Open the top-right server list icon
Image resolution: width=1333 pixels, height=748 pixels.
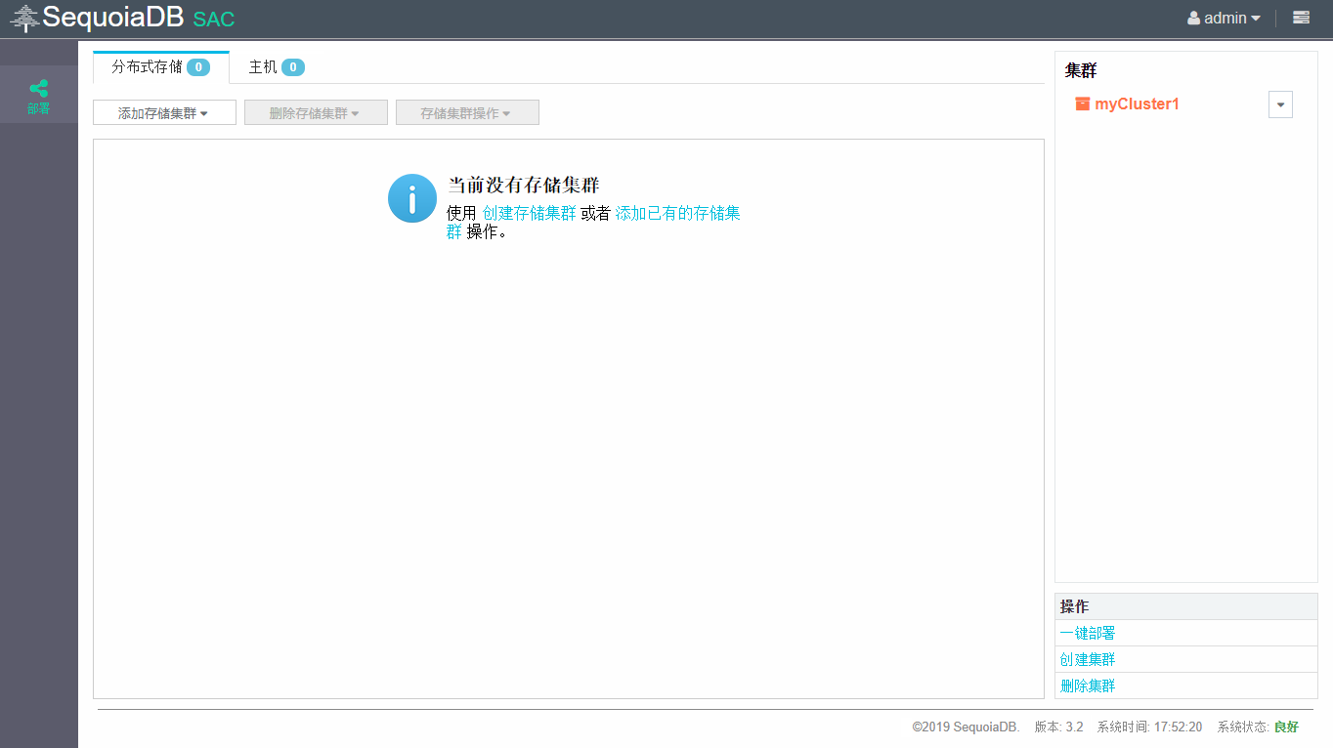click(1301, 18)
